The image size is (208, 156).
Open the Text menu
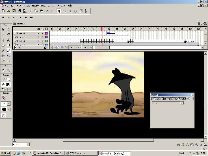coord(43,6)
